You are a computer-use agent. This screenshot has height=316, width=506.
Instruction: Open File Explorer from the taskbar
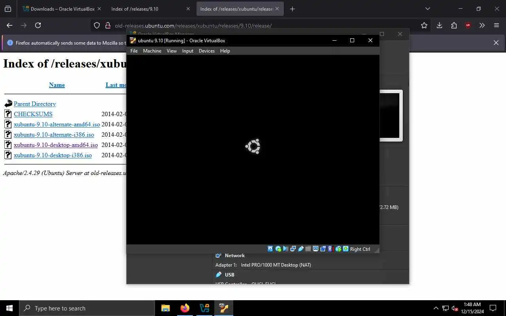166,308
